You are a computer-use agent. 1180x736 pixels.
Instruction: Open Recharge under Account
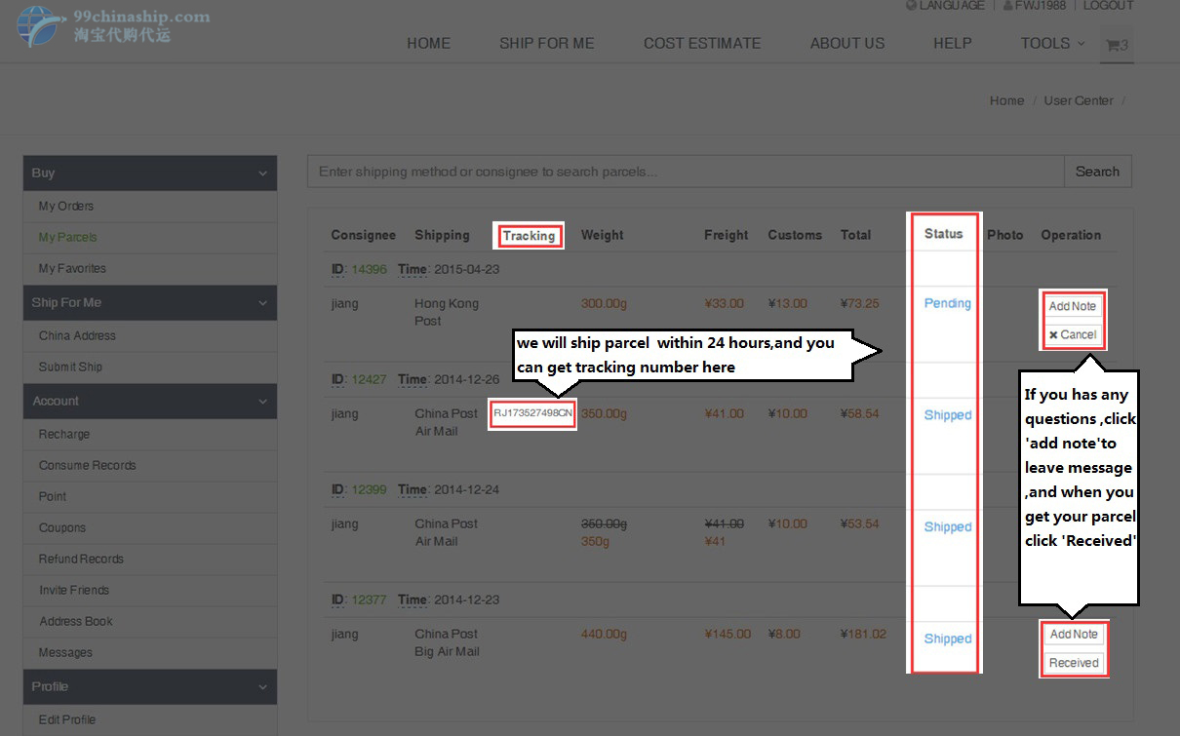point(64,434)
